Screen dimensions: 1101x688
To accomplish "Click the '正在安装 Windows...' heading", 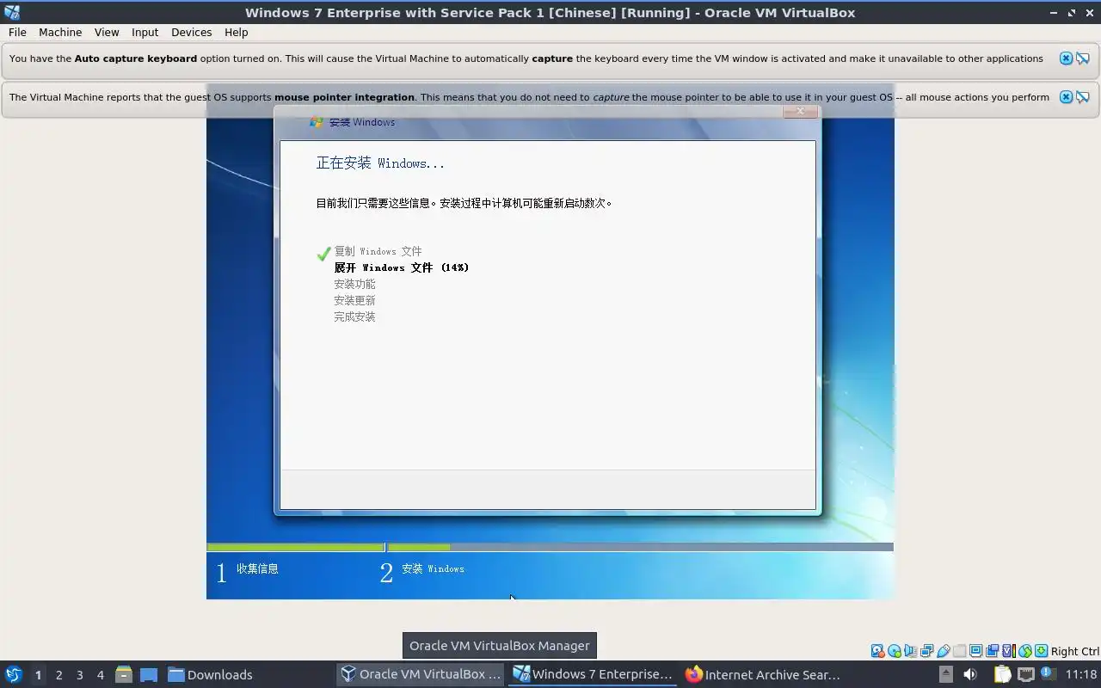I will click(380, 163).
